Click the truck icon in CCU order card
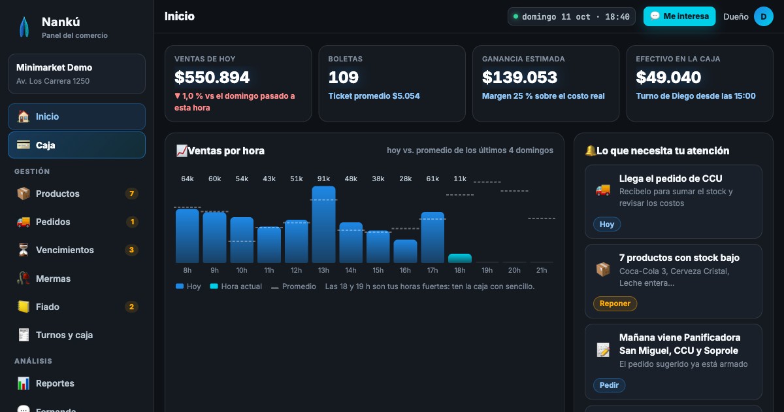Image resolution: width=784 pixels, height=412 pixels. [603, 190]
